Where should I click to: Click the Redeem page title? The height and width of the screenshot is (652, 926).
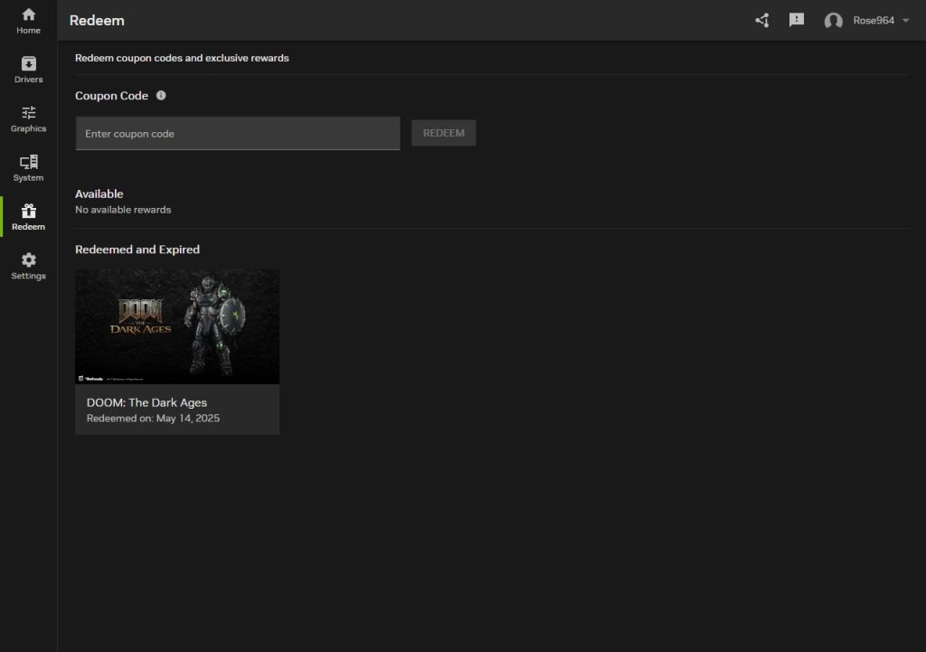[x=97, y=21]
